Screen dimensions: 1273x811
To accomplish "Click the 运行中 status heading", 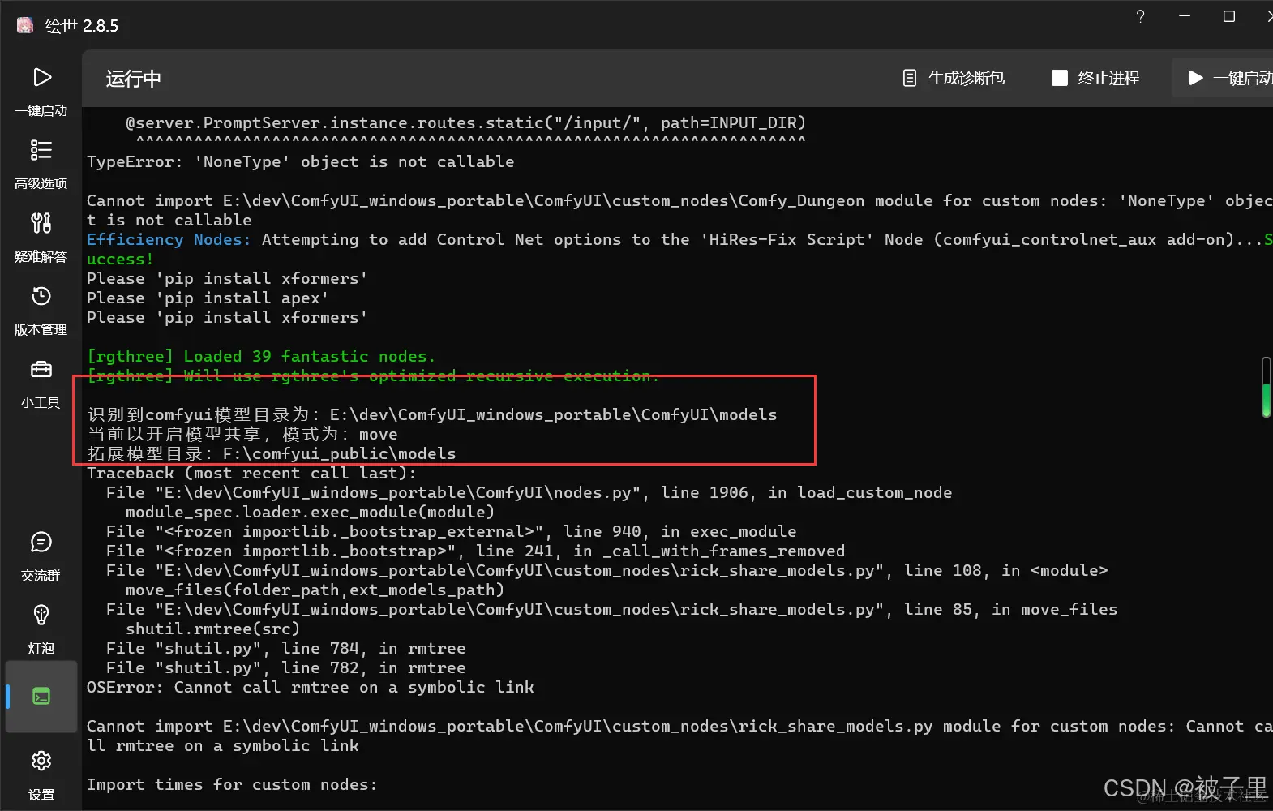I will pyautogui.click(x=134, y=79).
